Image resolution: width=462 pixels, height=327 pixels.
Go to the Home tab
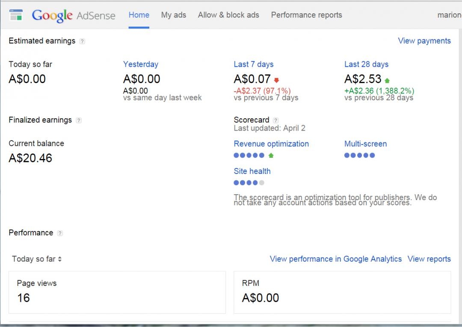coord(139,15)
